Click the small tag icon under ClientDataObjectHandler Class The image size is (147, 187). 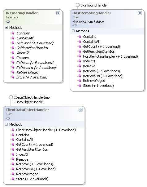coord(8,118)
